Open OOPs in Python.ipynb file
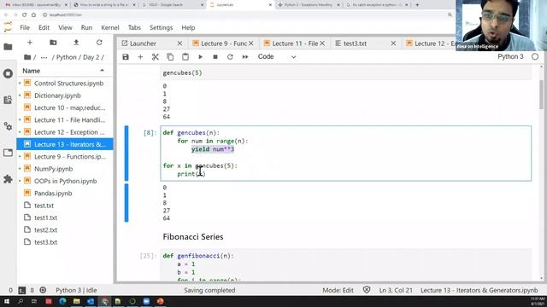 [x=65, y=181]
